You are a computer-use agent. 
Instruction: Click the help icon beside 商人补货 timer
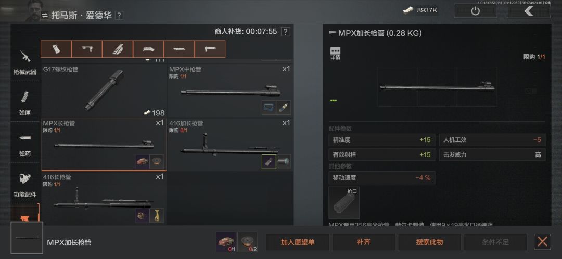point(285,32)
